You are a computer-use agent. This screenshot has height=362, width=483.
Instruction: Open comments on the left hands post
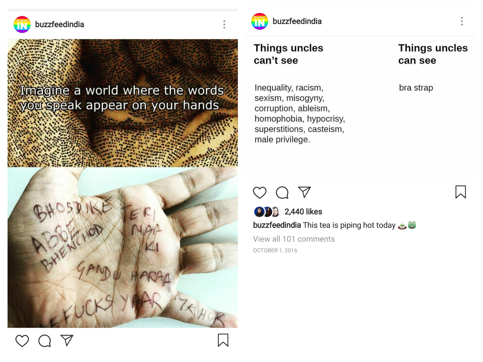[x=45, y=341]
